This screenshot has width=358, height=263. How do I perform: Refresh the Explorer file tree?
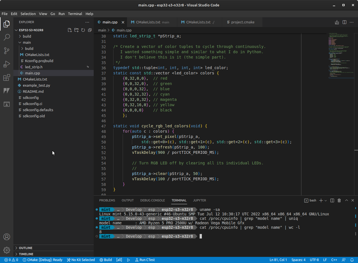[83, 30]
